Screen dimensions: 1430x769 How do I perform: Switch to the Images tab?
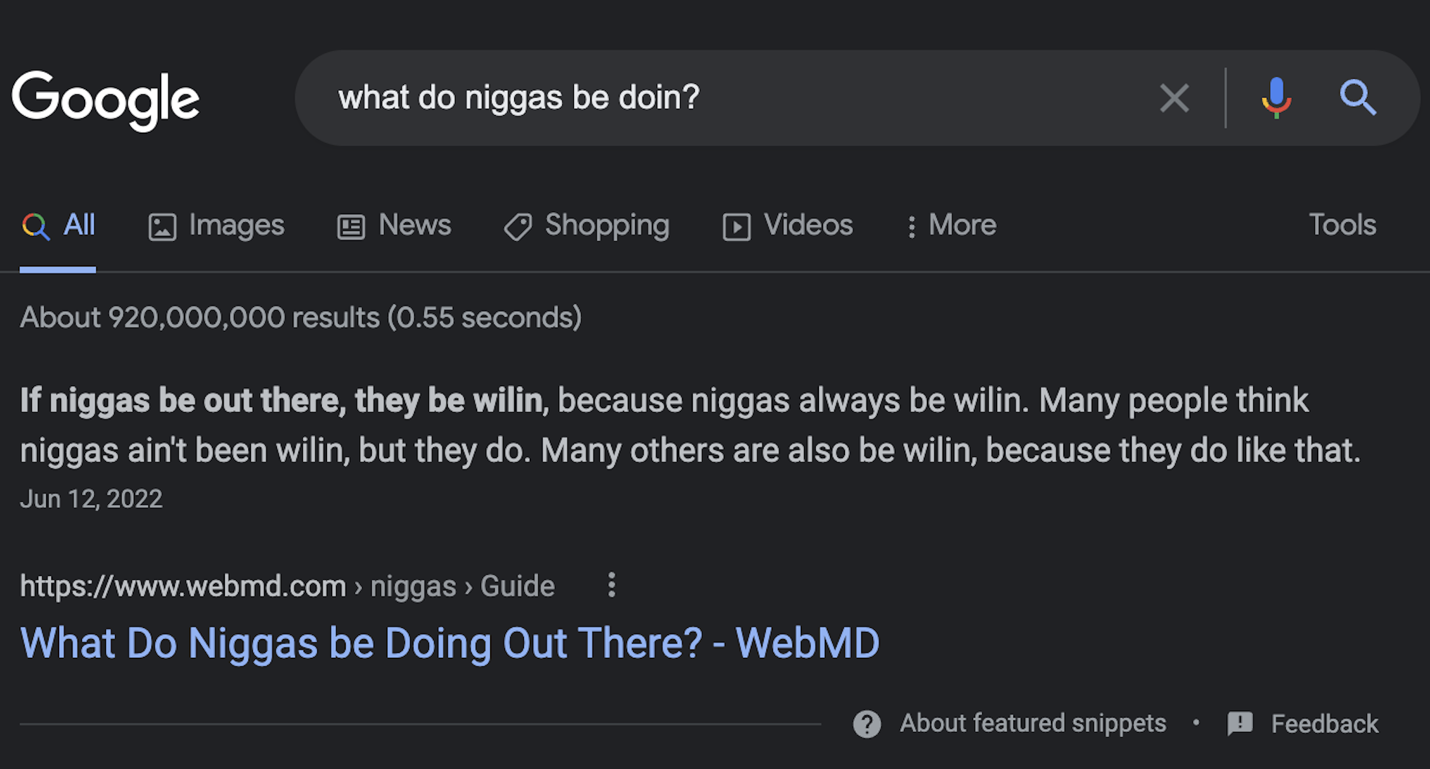pos(216,226)
